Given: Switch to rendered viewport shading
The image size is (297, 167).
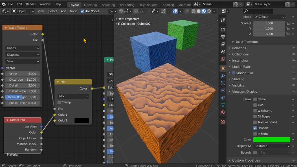Looking at the screenshot, I should click(x=209, y=11).
